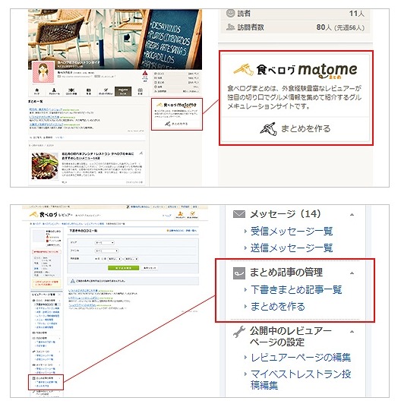Image resolution: width=401 pixels, height=407 pixels.
Task: Click the envelope icon beside メッセージ (14)
Action: coord(239,214)
